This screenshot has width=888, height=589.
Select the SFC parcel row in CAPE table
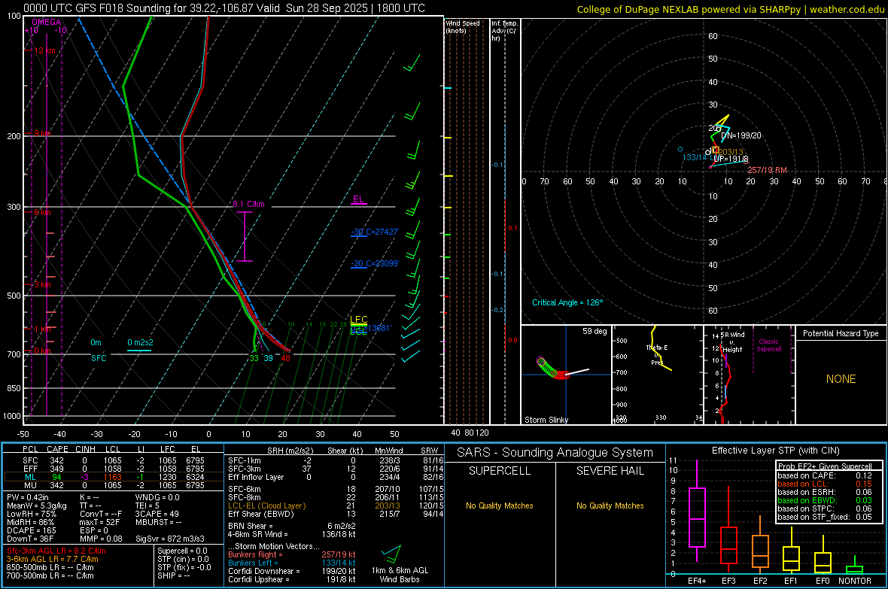112,460
